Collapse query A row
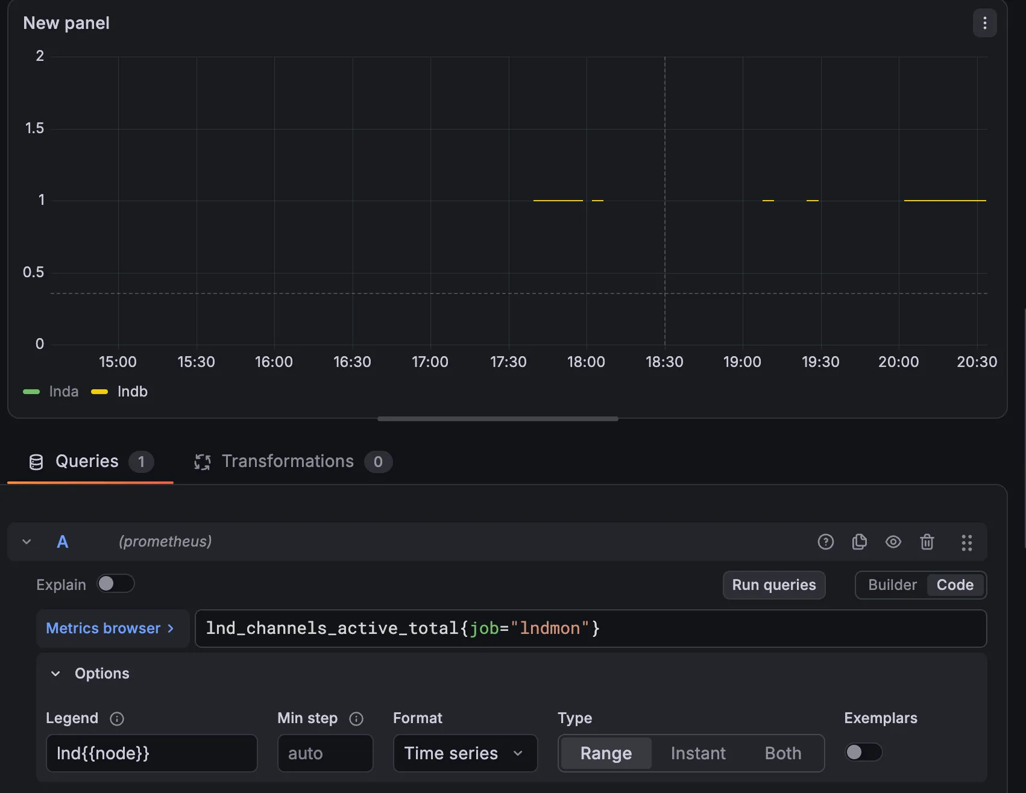Image resolution: width=1026 pixels, height=793 pixels. tap(27, 542)
